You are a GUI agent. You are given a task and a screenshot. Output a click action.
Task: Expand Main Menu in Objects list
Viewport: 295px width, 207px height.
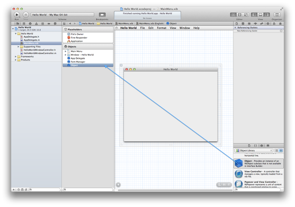pos(65,51)
